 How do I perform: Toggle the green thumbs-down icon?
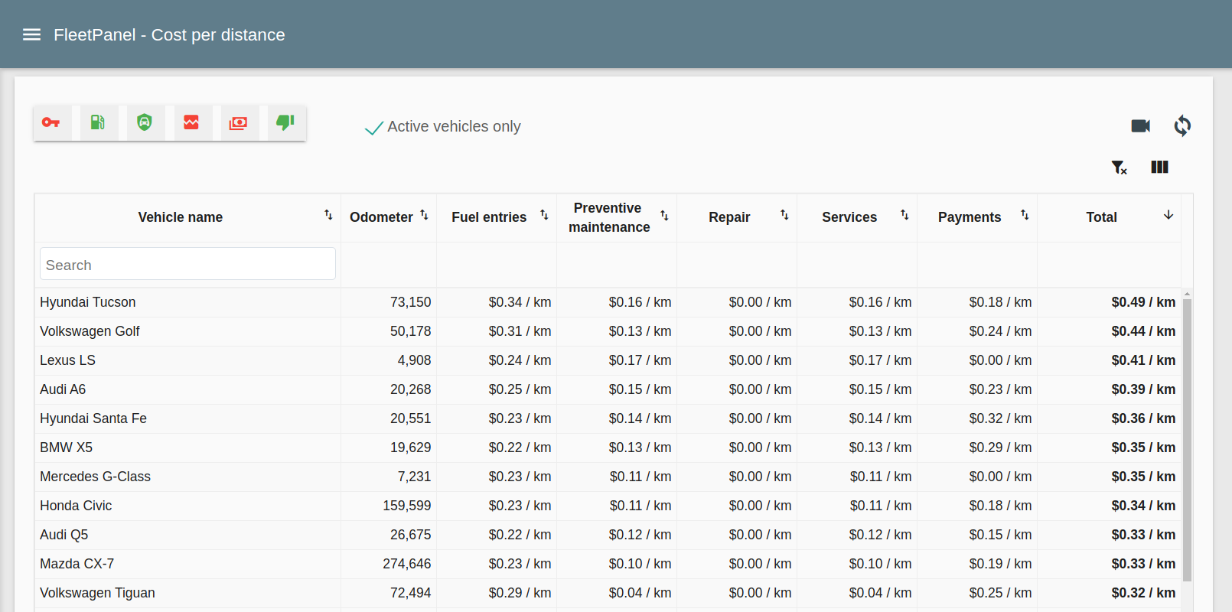[x=285, y=122]
